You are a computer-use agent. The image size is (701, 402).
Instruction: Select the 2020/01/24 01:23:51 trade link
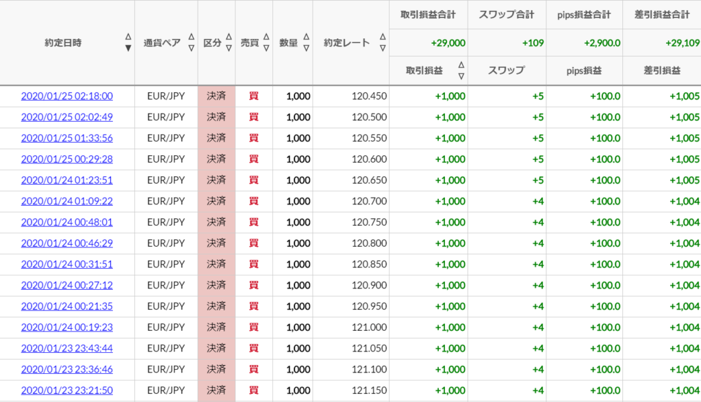pyautogui.click(x=67, y=180)
